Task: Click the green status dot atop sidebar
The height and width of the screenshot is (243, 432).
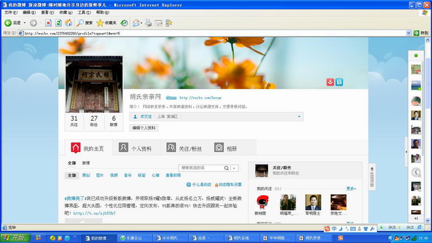Action: coord(416,55)
